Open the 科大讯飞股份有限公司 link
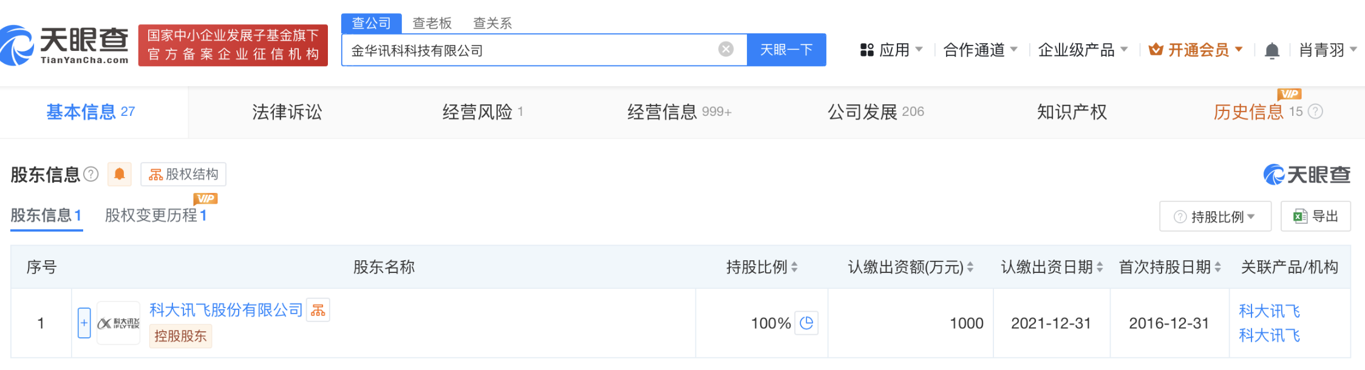The height and width of the screenshot is (370, 1365). pos(226,311)
